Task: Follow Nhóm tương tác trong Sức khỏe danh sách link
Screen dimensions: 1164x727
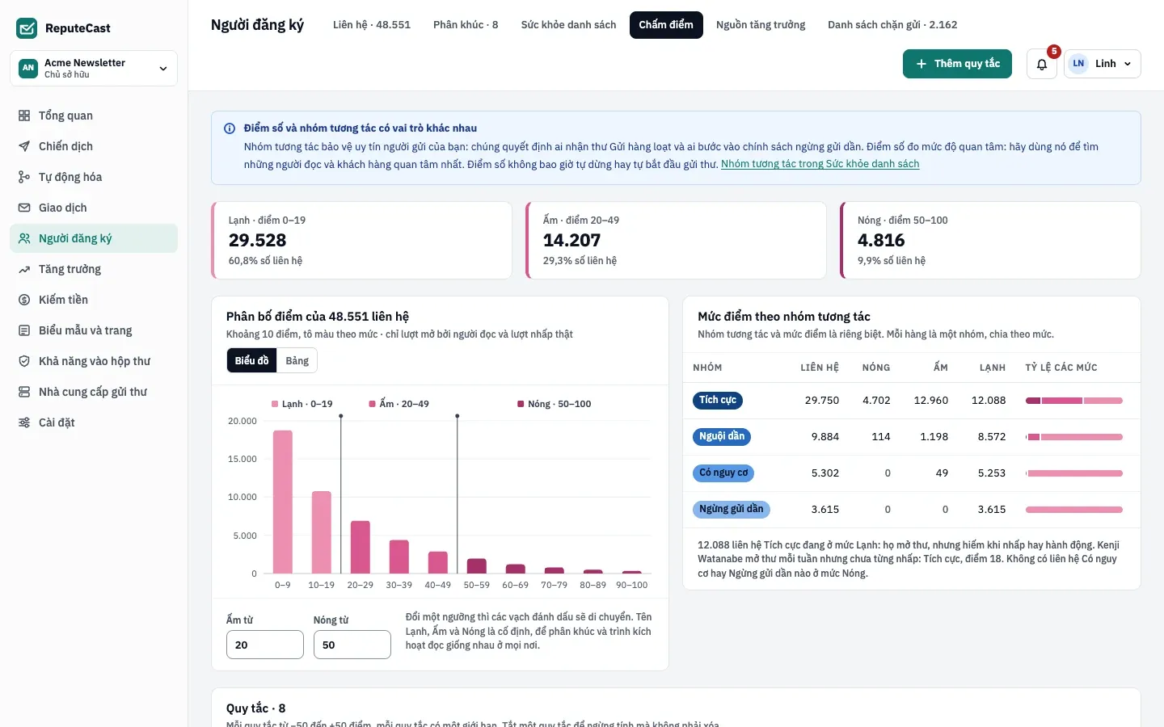Action: [x=820, y=164]
